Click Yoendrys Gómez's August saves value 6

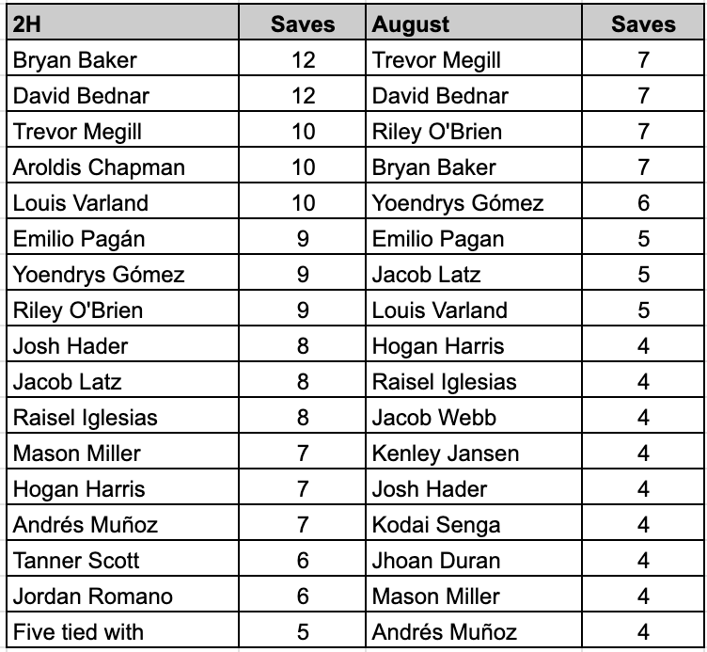pos(643,201)
